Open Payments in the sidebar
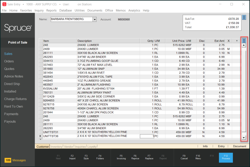Screen dimensions: 250x167 (11, 114)
